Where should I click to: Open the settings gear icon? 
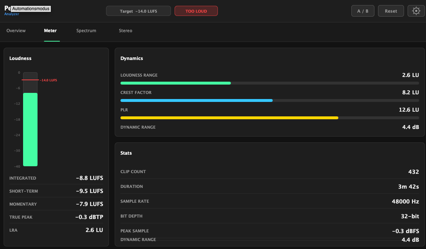pyautogui.click(x=416, y=11)
